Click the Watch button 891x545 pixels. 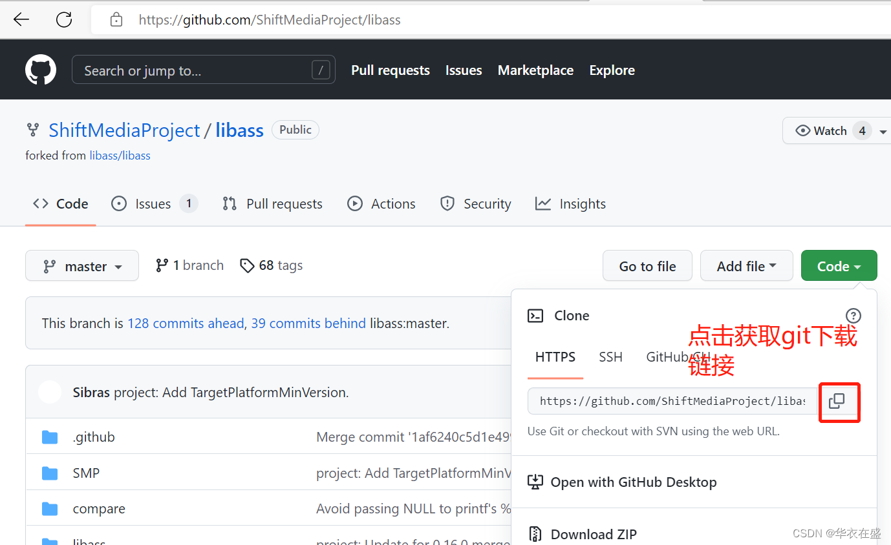[830, 131]
